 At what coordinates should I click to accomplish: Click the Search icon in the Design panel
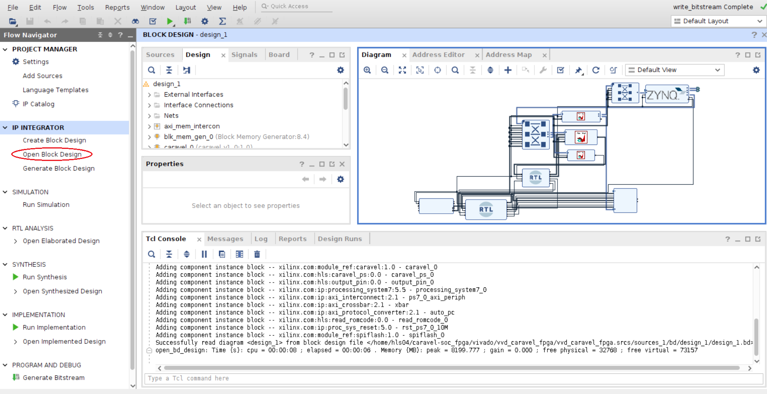point(152,70)
